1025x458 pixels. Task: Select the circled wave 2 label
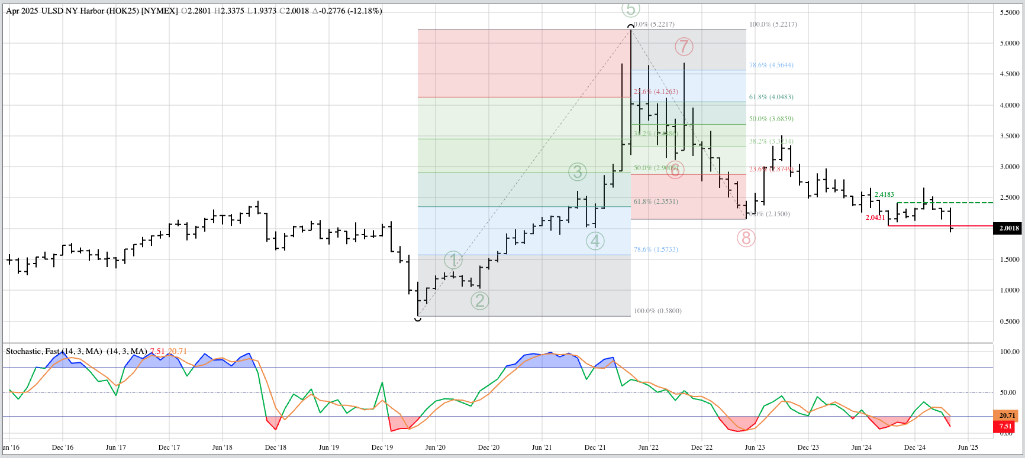479,300
